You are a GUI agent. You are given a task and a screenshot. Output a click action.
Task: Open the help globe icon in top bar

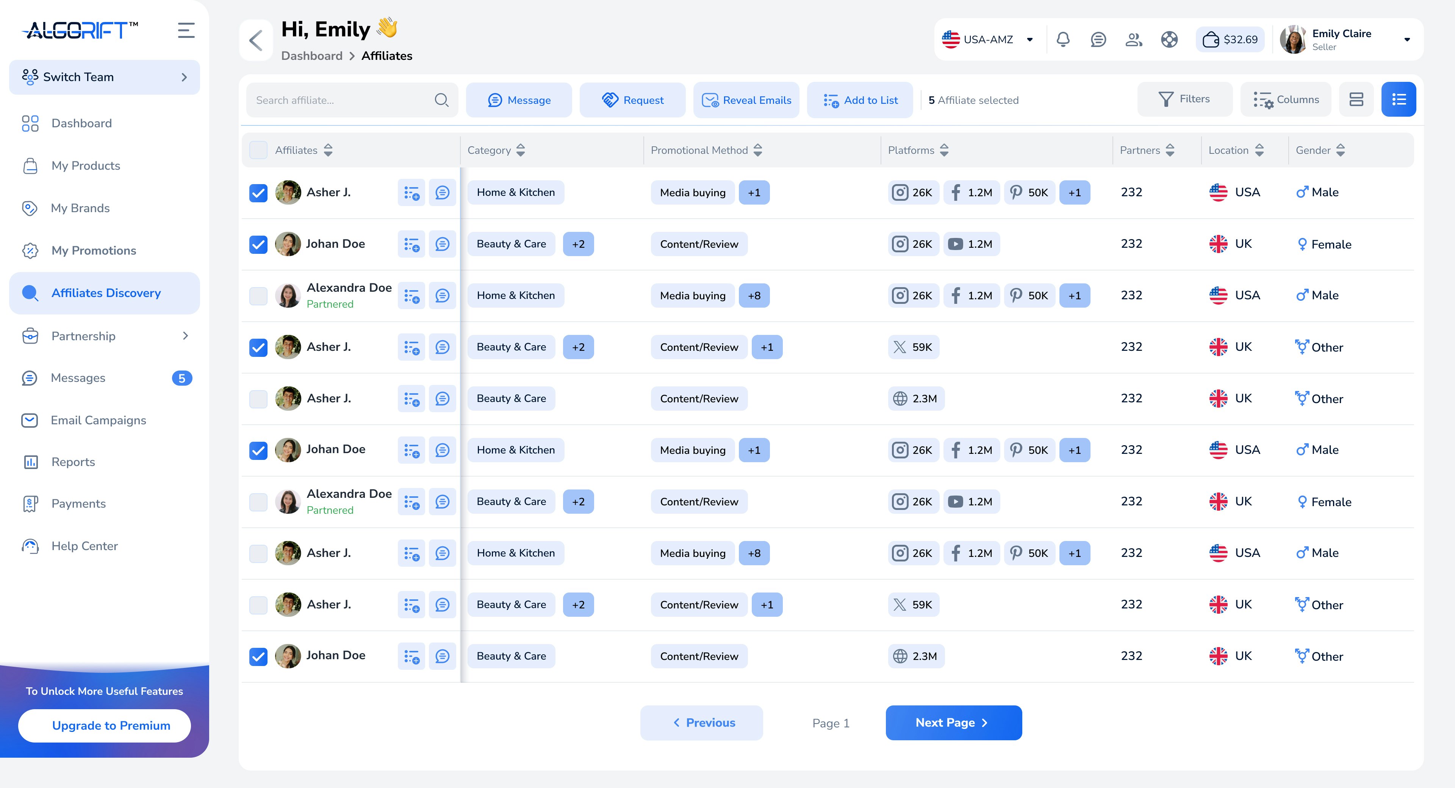click(x=1169, y=39)
